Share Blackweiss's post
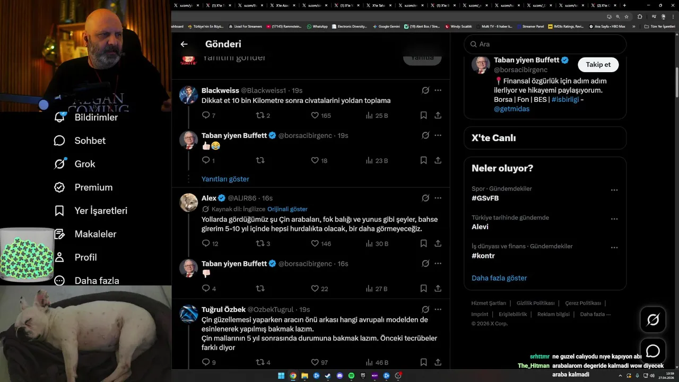This screenshot has height=382, width=679. (x=438, y=115)
